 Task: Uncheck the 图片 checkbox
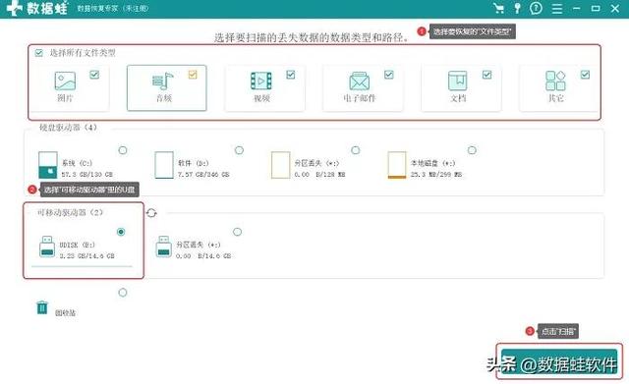pos(94,75)
